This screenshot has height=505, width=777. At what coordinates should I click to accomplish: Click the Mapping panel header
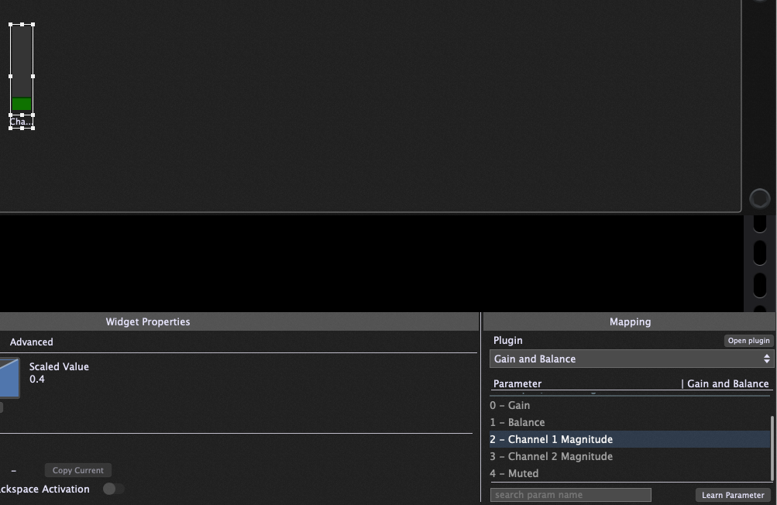(x=630, y=321)
